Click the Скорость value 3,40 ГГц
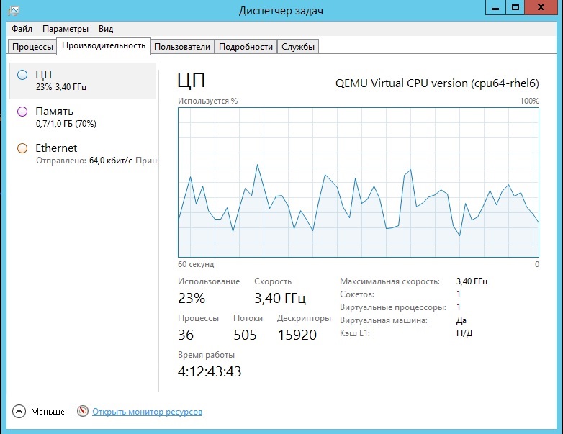Image resolution: width=563 pixels, height=434 pixels. (280, 298)
